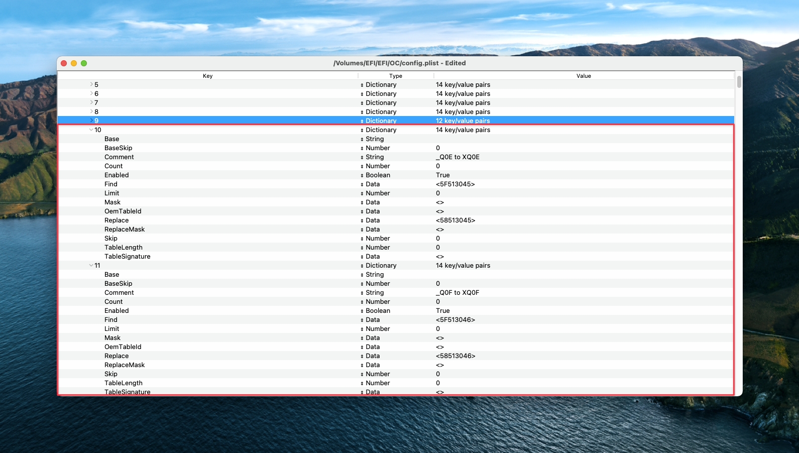The width and height of the screenshot is (799, 453).
Task: Toggle the True value of item 10 Enabled
Action: [x=442, y=175]
